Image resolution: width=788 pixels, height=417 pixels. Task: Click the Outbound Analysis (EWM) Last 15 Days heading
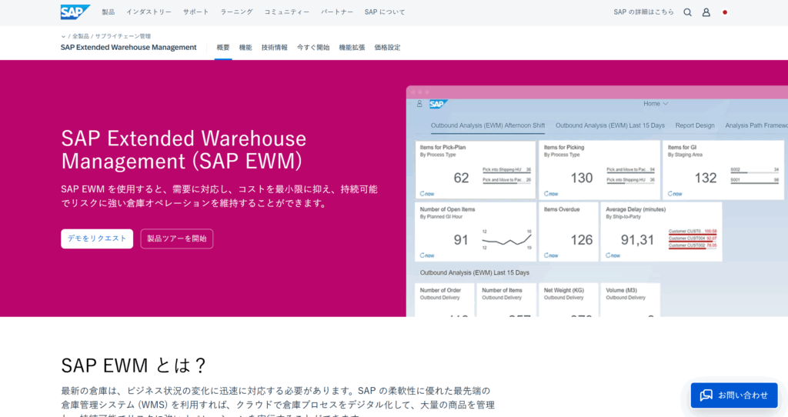point(474,273)
